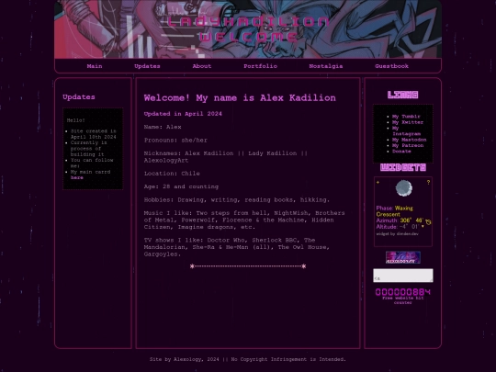Click the 'Hobbies: Drawing, writing' line
496x372 pixels.
[x=237, y=200]
